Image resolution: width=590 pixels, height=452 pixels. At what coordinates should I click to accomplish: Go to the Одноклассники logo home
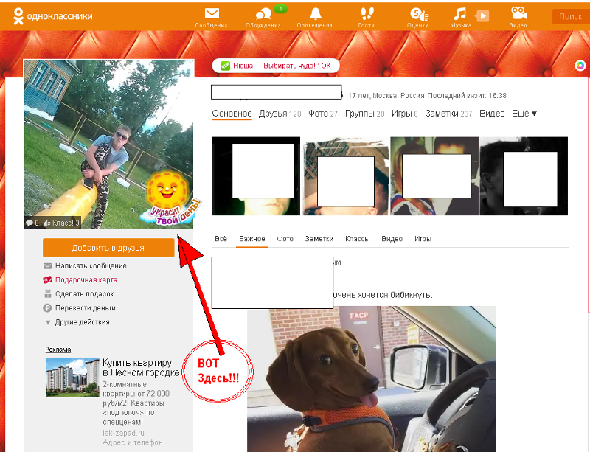52,16
